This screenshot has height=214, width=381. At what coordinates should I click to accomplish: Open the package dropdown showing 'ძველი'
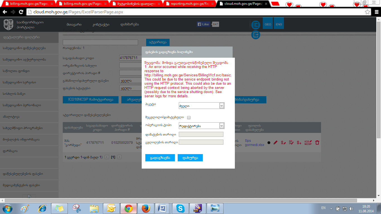point(201,106)
